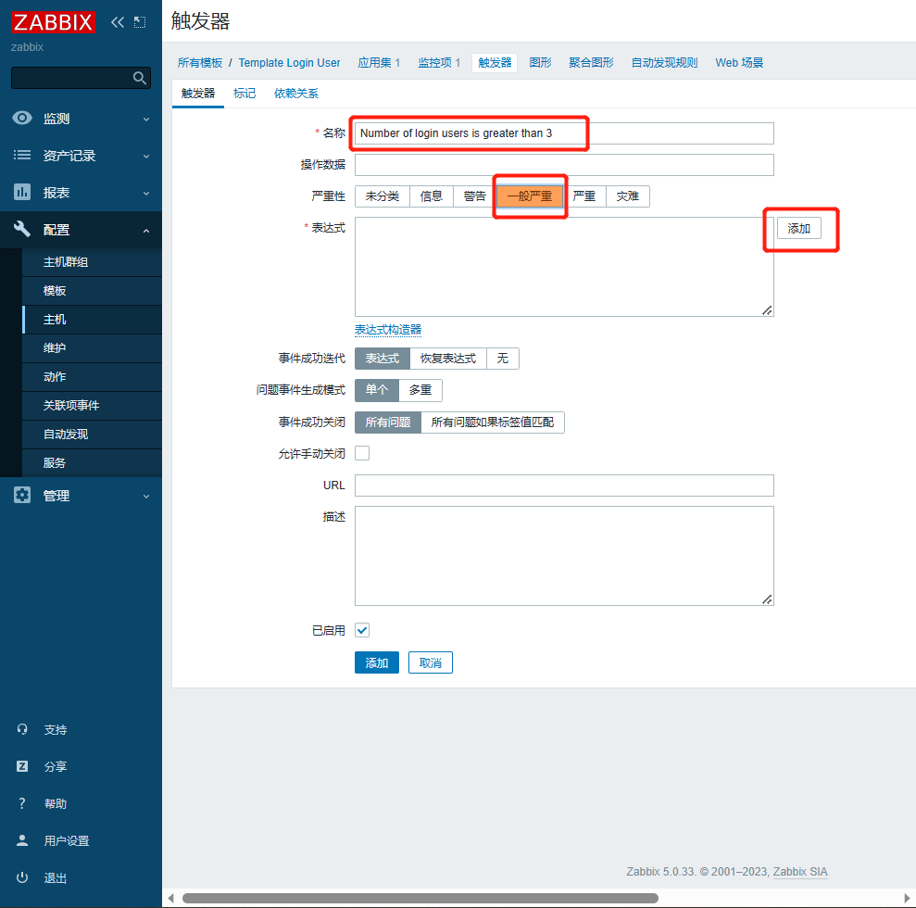Image resolution: width=916 pixels, height=908 pixels.
Task: Click the 管理 gear icon
Action: [22, 495]
